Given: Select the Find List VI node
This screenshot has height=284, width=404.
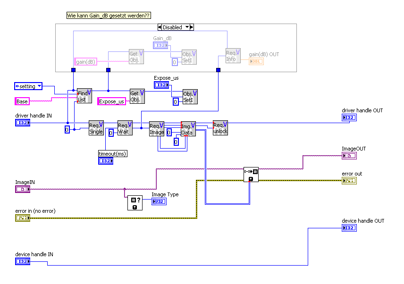Looking at the screenshot, I should coord(84,96).
